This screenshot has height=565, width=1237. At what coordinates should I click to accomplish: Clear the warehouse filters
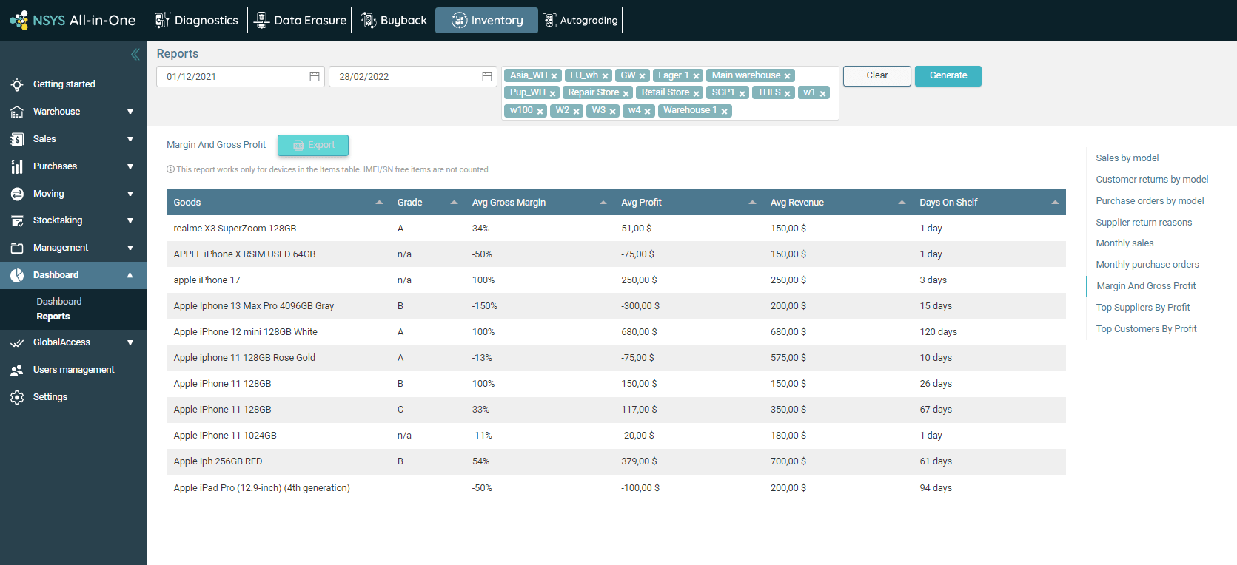point(877,76)
